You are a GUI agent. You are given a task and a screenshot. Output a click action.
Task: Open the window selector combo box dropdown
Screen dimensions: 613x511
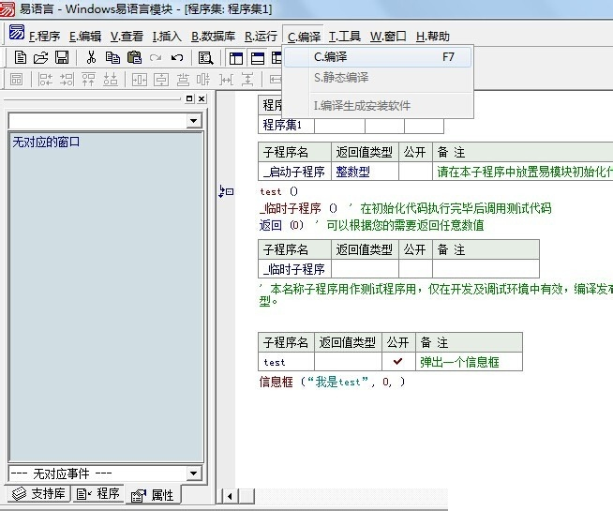pyautogui.click(x=194, y=121)
